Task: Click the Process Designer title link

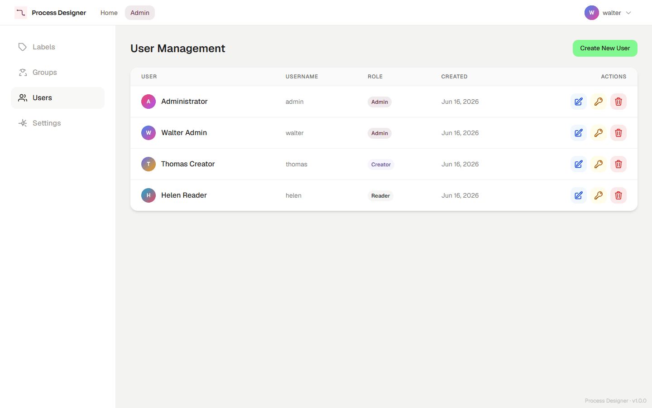Action: 59,13
